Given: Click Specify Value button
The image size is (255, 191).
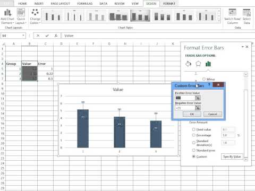Looking at the screenshot, I should click(232, 157).
